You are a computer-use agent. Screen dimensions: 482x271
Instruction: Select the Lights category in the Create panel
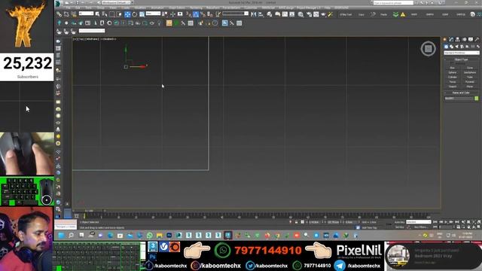[x=456, y=47]
